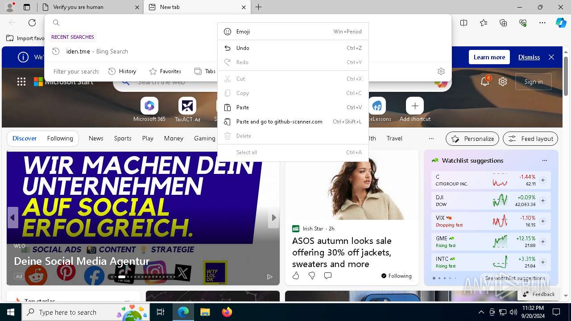Add Citigroup to watchlist
The image size is (571, 321).
[543, 180]
